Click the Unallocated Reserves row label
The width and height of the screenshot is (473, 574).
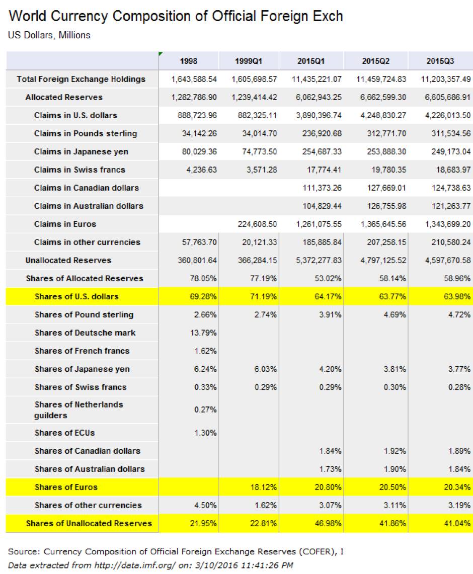68,260
